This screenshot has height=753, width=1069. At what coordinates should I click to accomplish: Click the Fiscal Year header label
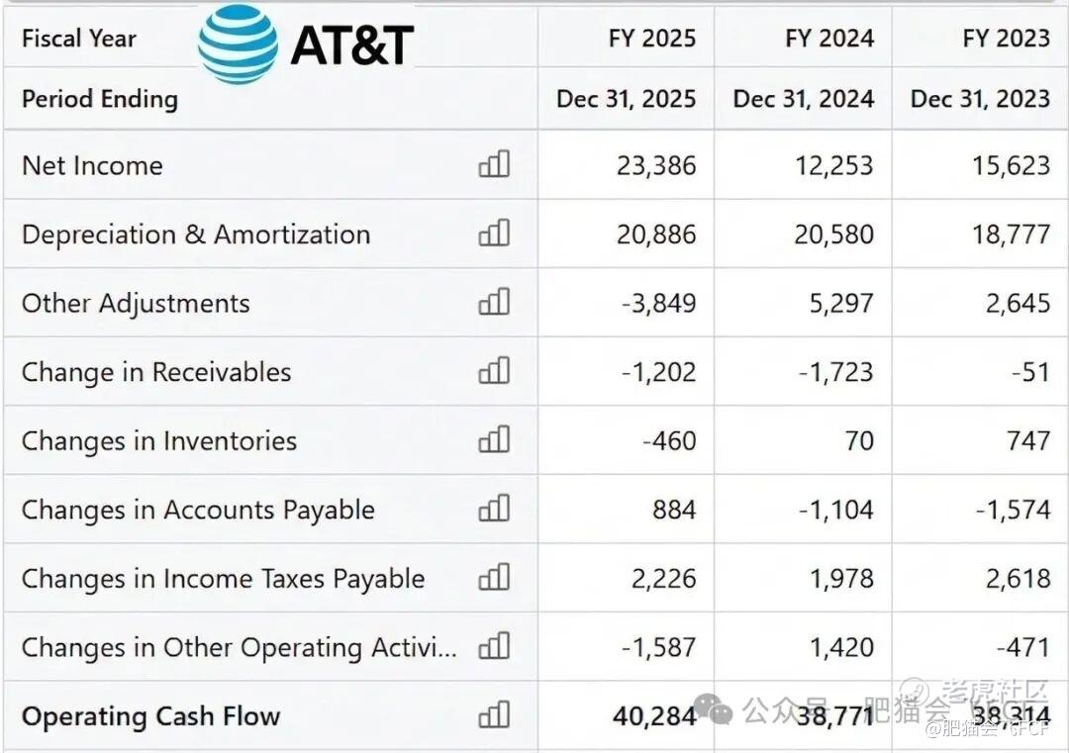tap(79, 39)
